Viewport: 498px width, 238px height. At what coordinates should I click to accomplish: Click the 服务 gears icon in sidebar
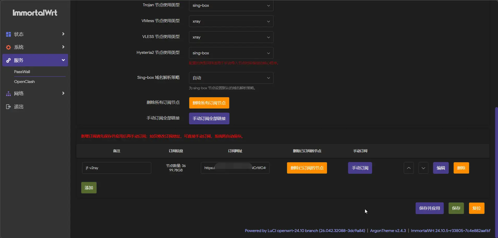click(x=8, y=60)
